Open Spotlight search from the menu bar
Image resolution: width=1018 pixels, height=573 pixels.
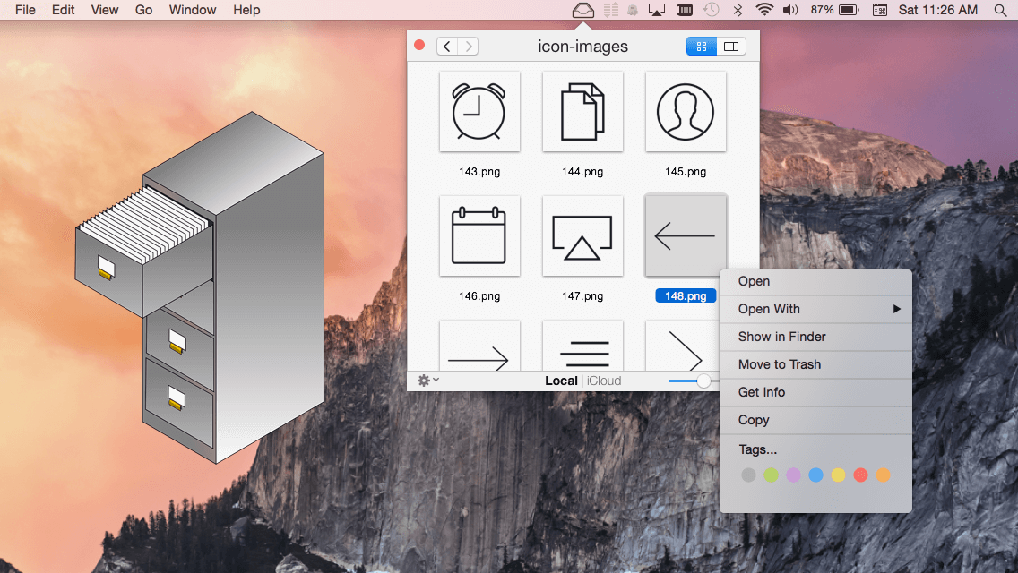(x=1000, y=10)
